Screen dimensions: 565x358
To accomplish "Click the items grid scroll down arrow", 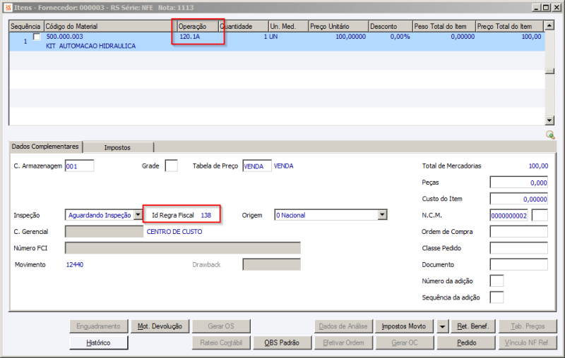I will (x=549, y=121).
